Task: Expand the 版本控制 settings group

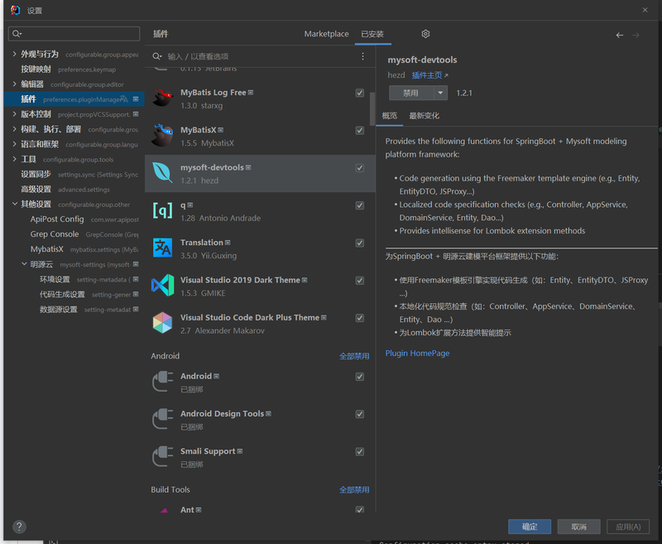Action: click(14, 113)
